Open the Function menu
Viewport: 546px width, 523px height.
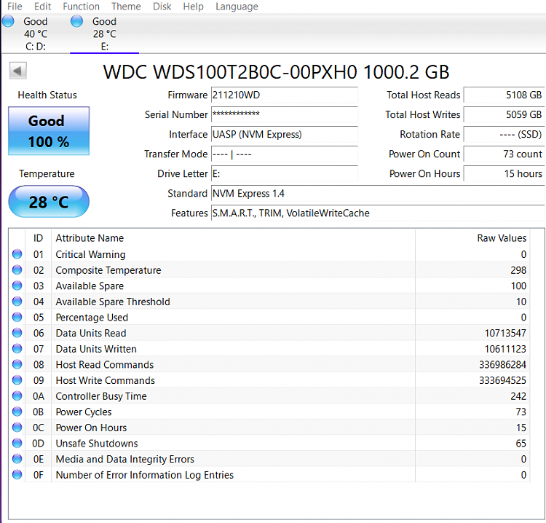[x=81, y=7]
